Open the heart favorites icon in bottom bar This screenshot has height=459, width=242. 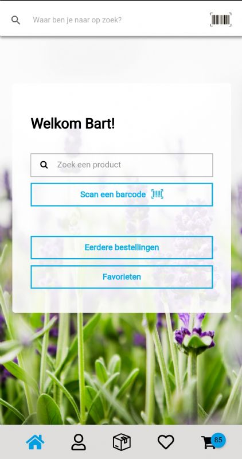(166, 442)
